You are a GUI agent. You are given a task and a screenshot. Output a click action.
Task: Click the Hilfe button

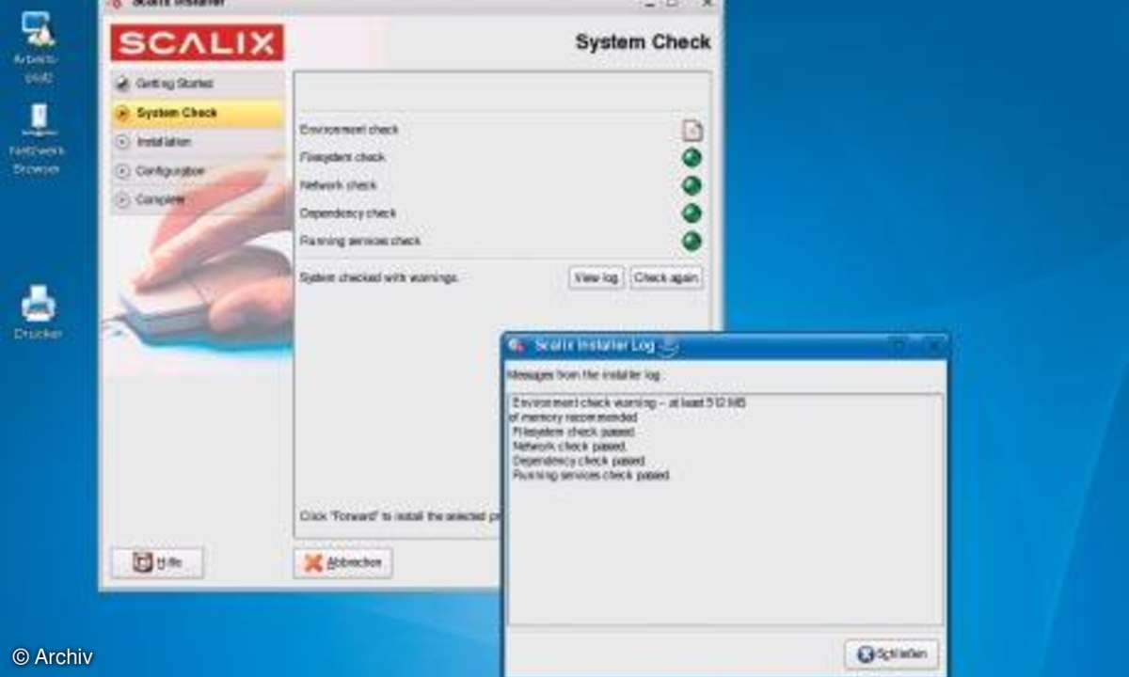157,562
